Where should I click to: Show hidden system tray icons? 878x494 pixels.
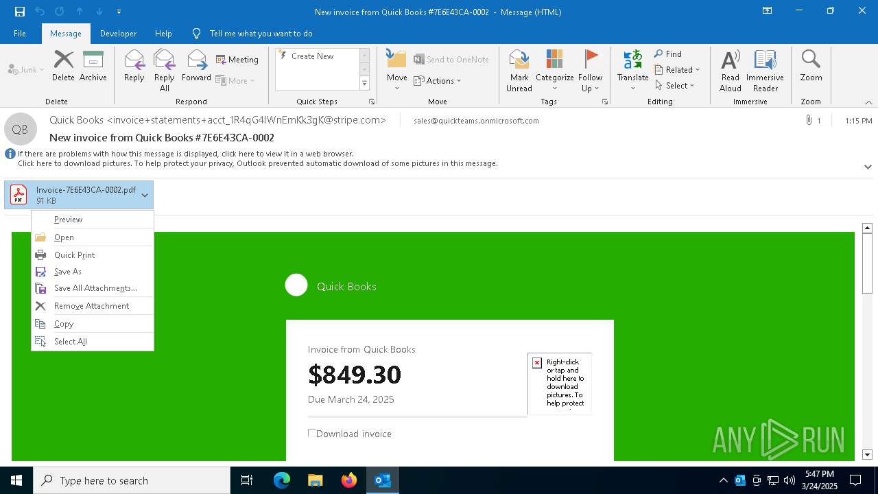click(723, 480)
